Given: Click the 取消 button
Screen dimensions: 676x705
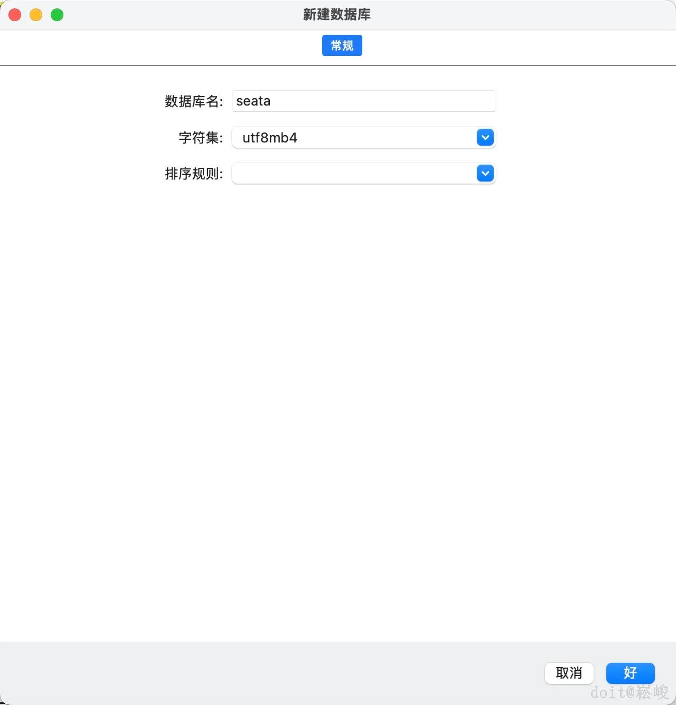Looking at the screenshot, I should pyautogui.click(x=569, y=673).
